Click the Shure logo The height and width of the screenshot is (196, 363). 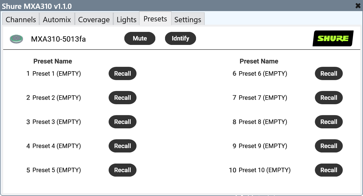pyautogui.click(x=333, y=38)
